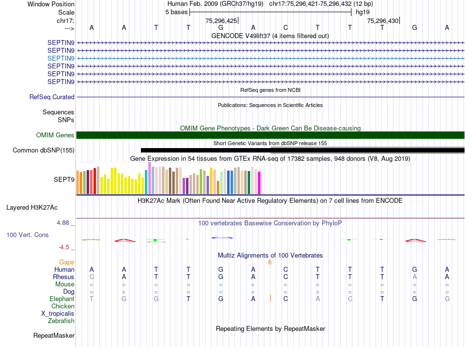Click the orange gap number 6 marker

coord(270,262)
